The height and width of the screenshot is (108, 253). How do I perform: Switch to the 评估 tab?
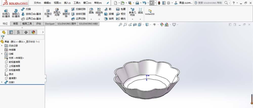point(38,24)
